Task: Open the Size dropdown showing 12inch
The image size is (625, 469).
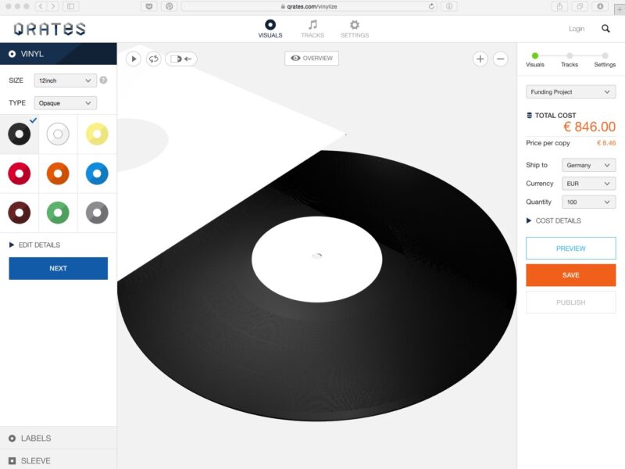Action: (x=65, y=81)
